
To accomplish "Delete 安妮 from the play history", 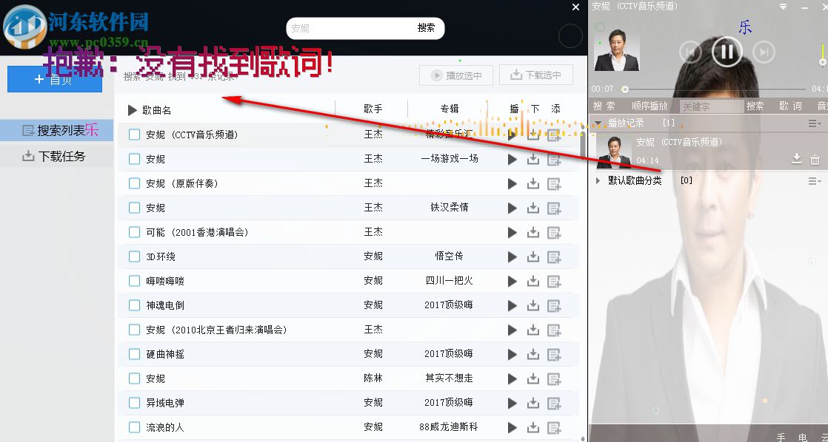I will pyautogui.click(x=815, y=158).
